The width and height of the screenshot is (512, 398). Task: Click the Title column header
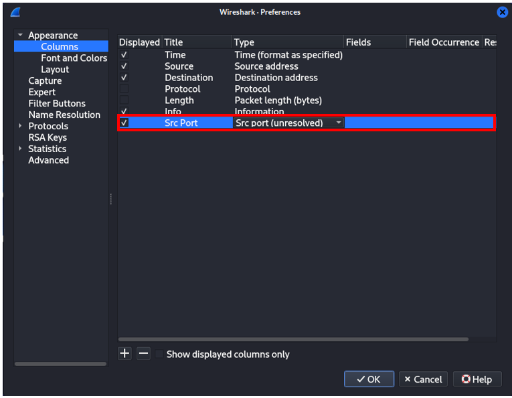pos(197,42)
